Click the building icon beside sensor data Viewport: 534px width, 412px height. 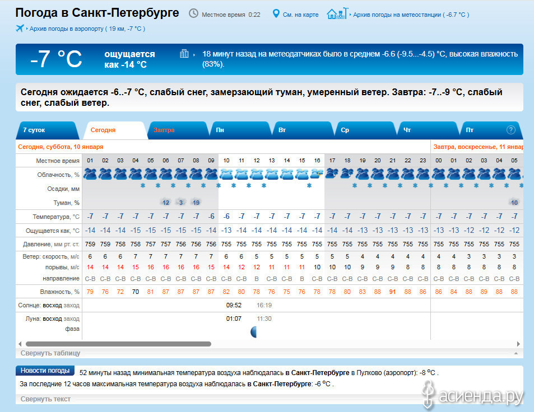pyautogui.click(x=184, y=54)
